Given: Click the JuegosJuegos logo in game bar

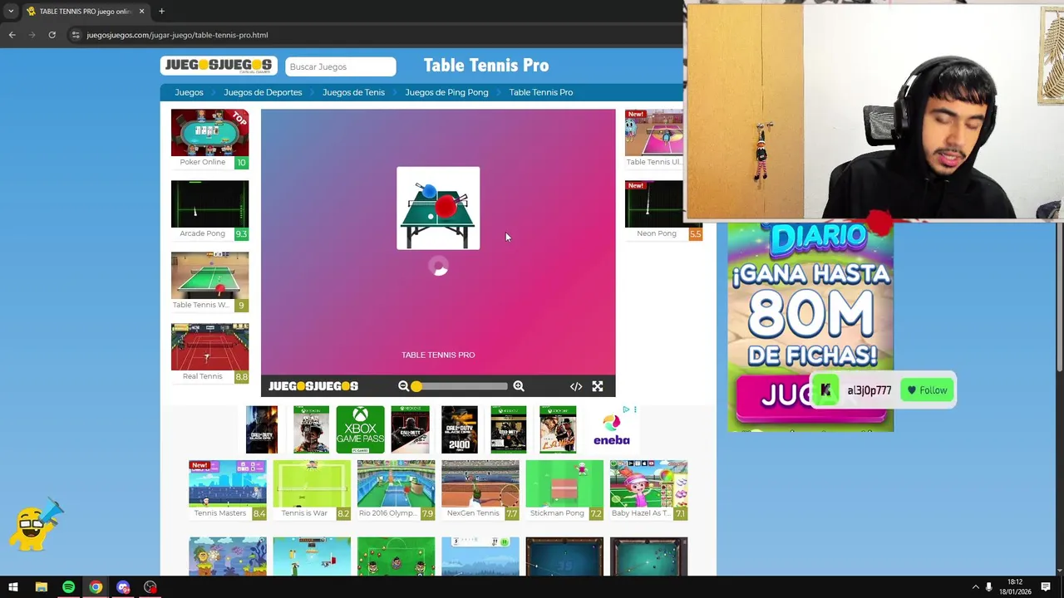Looking at the screenshot, I should point(313,386).
